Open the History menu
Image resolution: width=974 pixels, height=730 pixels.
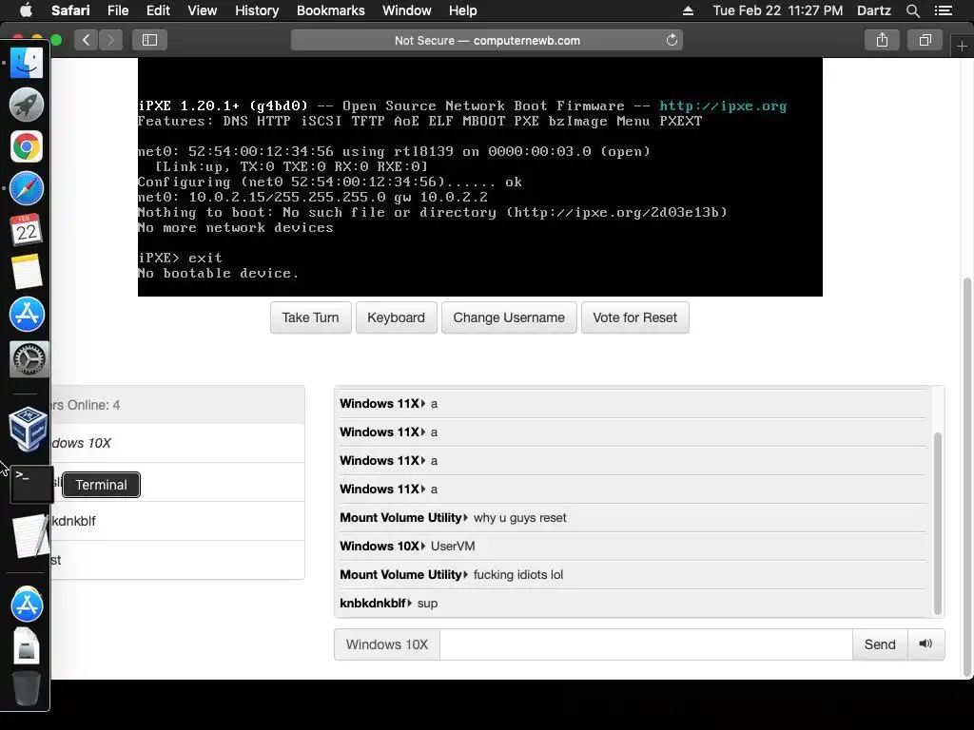tap(257, 10)
